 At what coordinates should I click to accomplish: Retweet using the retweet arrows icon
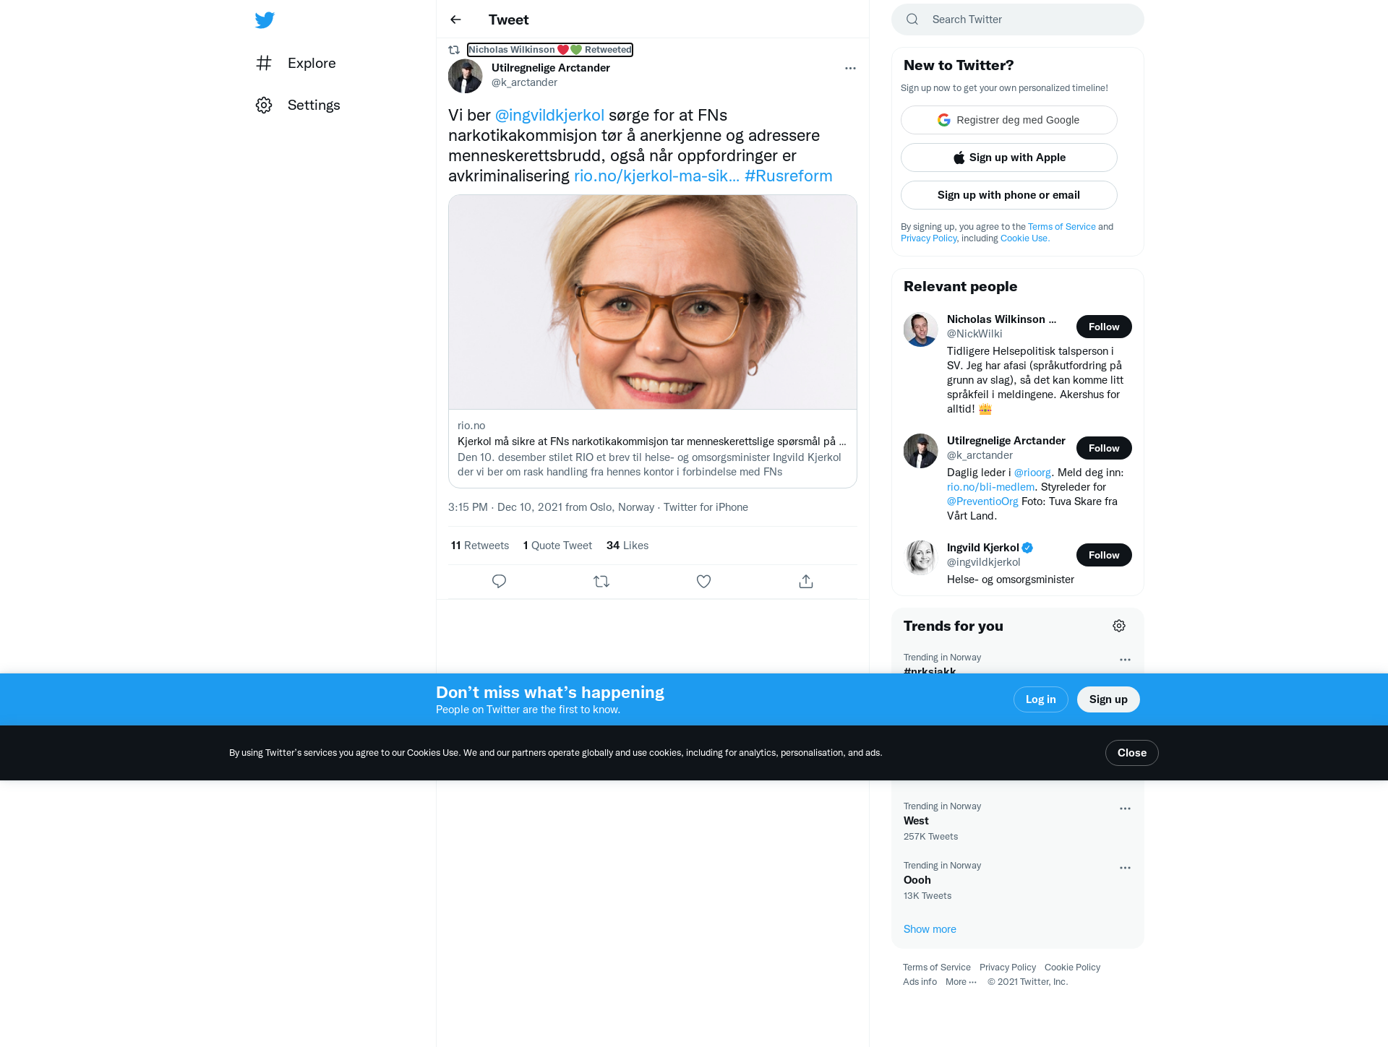601,581
